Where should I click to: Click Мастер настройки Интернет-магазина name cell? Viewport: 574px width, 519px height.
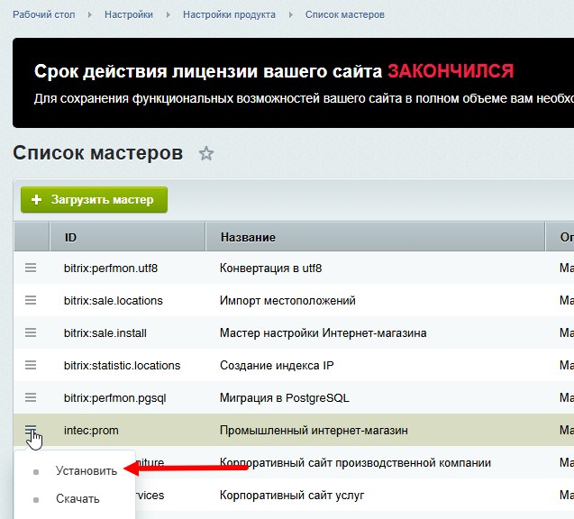pos(323,333)
